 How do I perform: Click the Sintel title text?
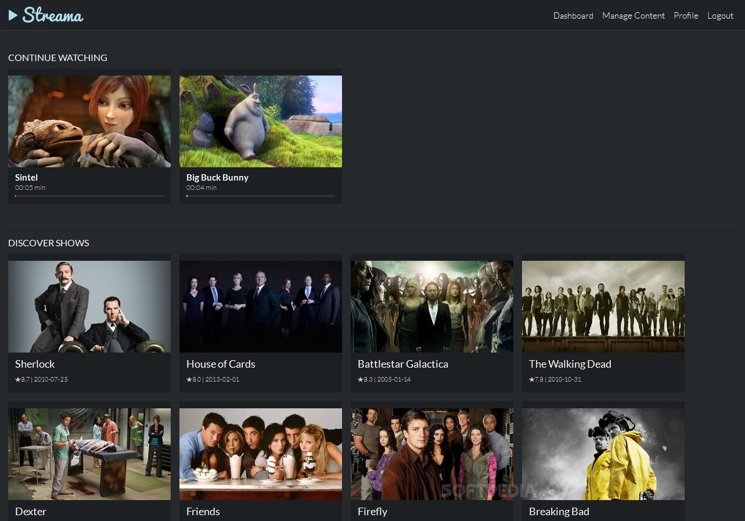27,177
